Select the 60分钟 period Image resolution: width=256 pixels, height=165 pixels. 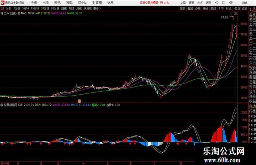[x=55, y=8]
